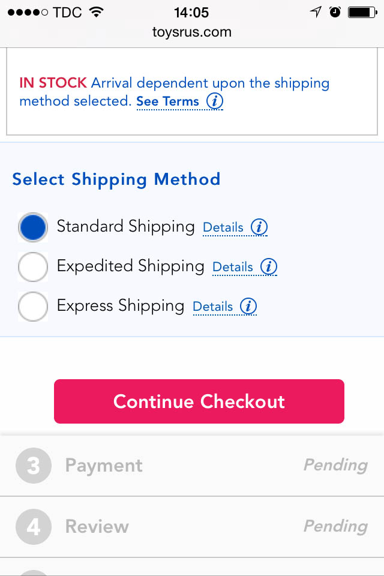Image resolution: width=384 pixels, height=576 pixels.
Task: Open Details for Express Shipping
Action: (212, 307)
